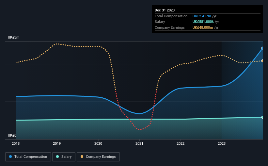This screenshot has width=268, height=166.
Task: Toggle the Salary legend button
Action: coord(64,157)
